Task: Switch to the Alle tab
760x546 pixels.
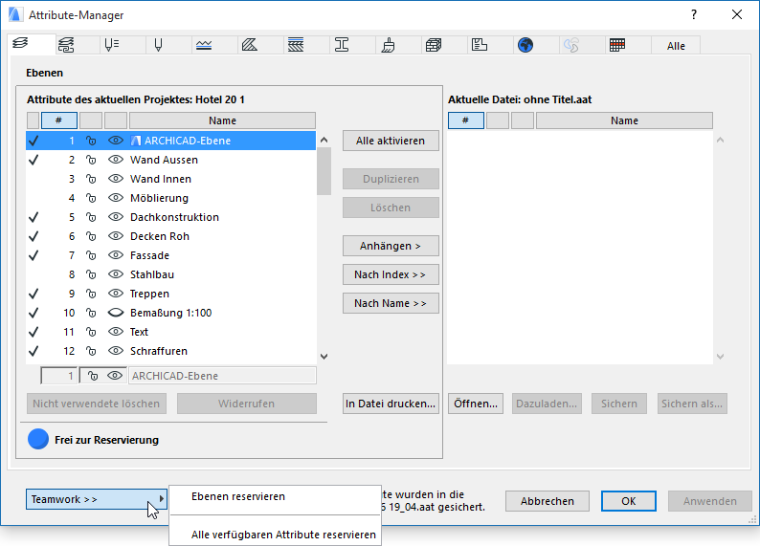Action: (676, 46)
